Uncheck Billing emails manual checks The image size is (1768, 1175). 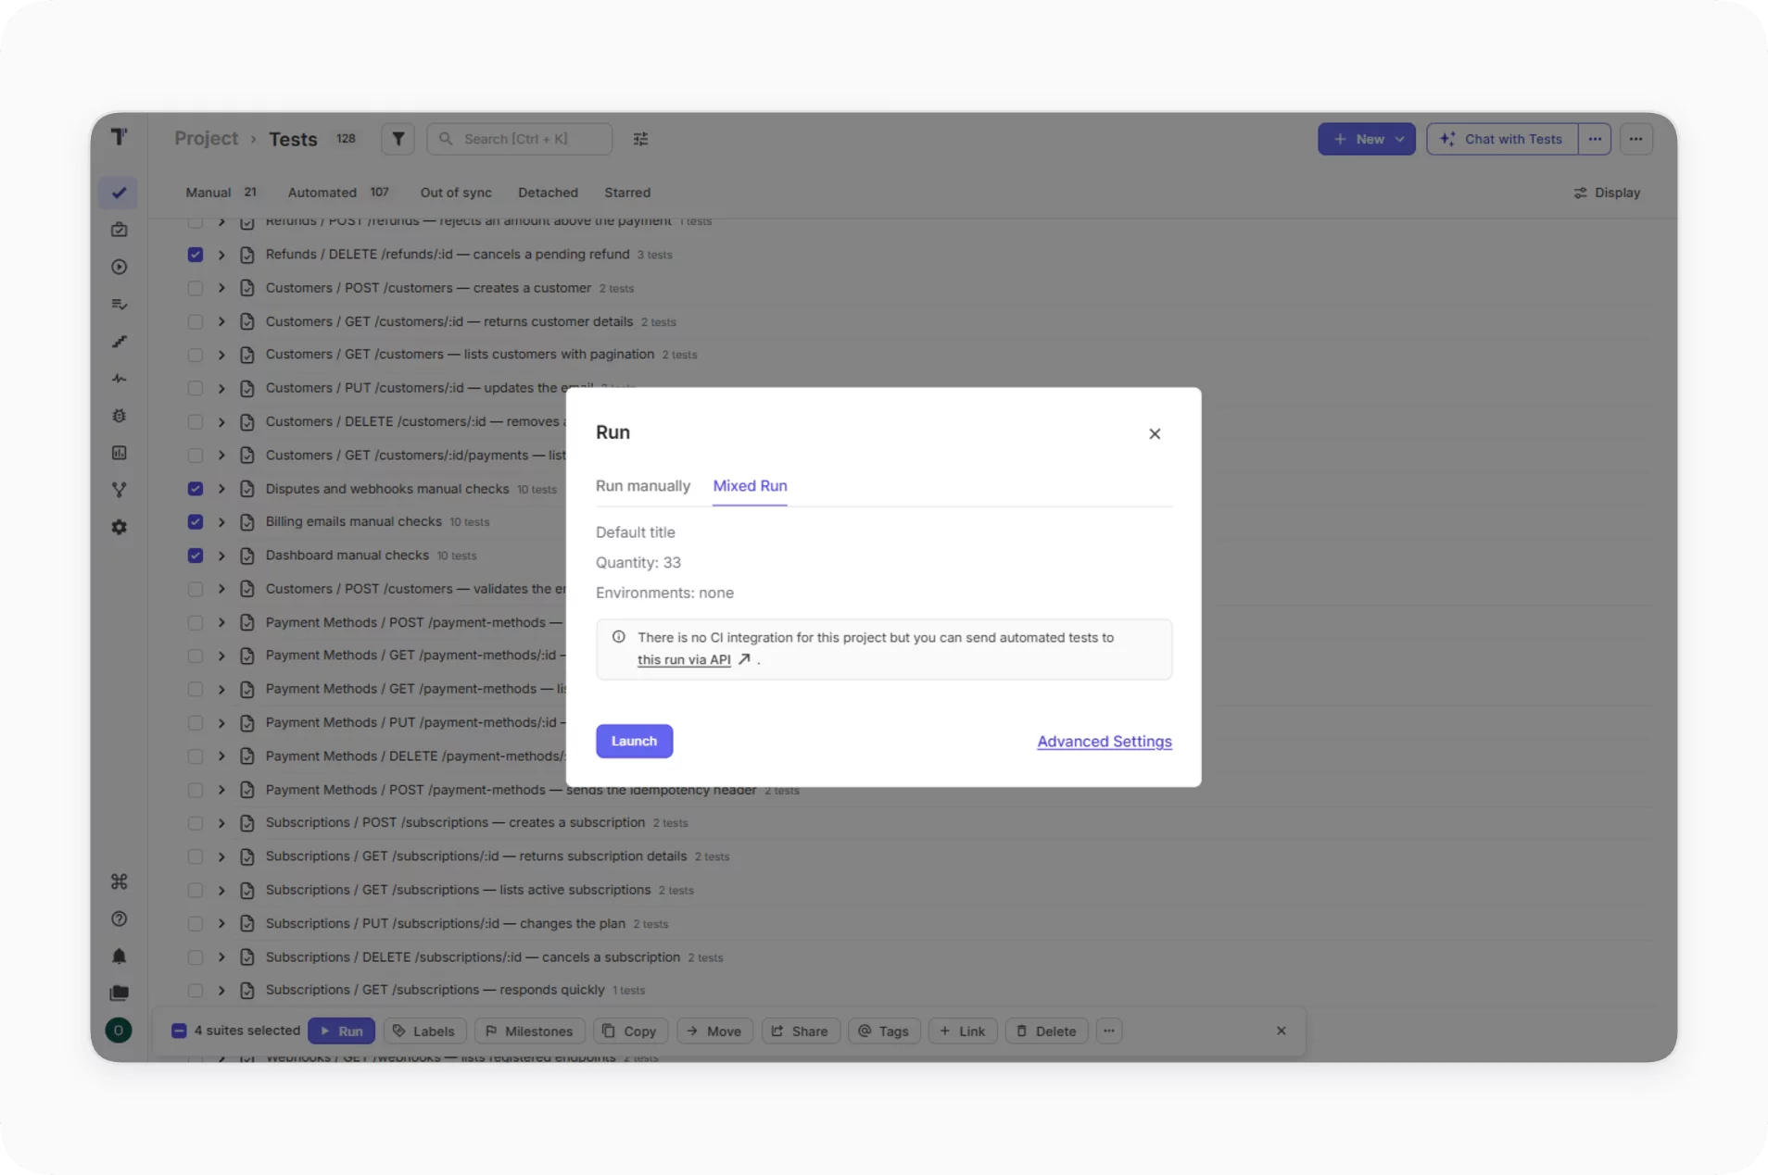pos(195,522)
